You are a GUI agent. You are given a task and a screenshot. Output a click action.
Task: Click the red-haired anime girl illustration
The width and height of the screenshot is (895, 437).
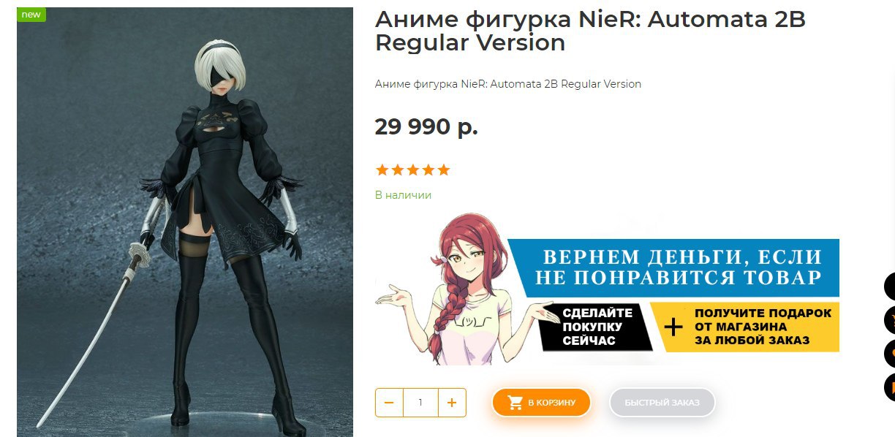point(457,289)
